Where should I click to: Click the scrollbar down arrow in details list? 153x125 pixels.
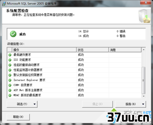click(x=144, y=96)
